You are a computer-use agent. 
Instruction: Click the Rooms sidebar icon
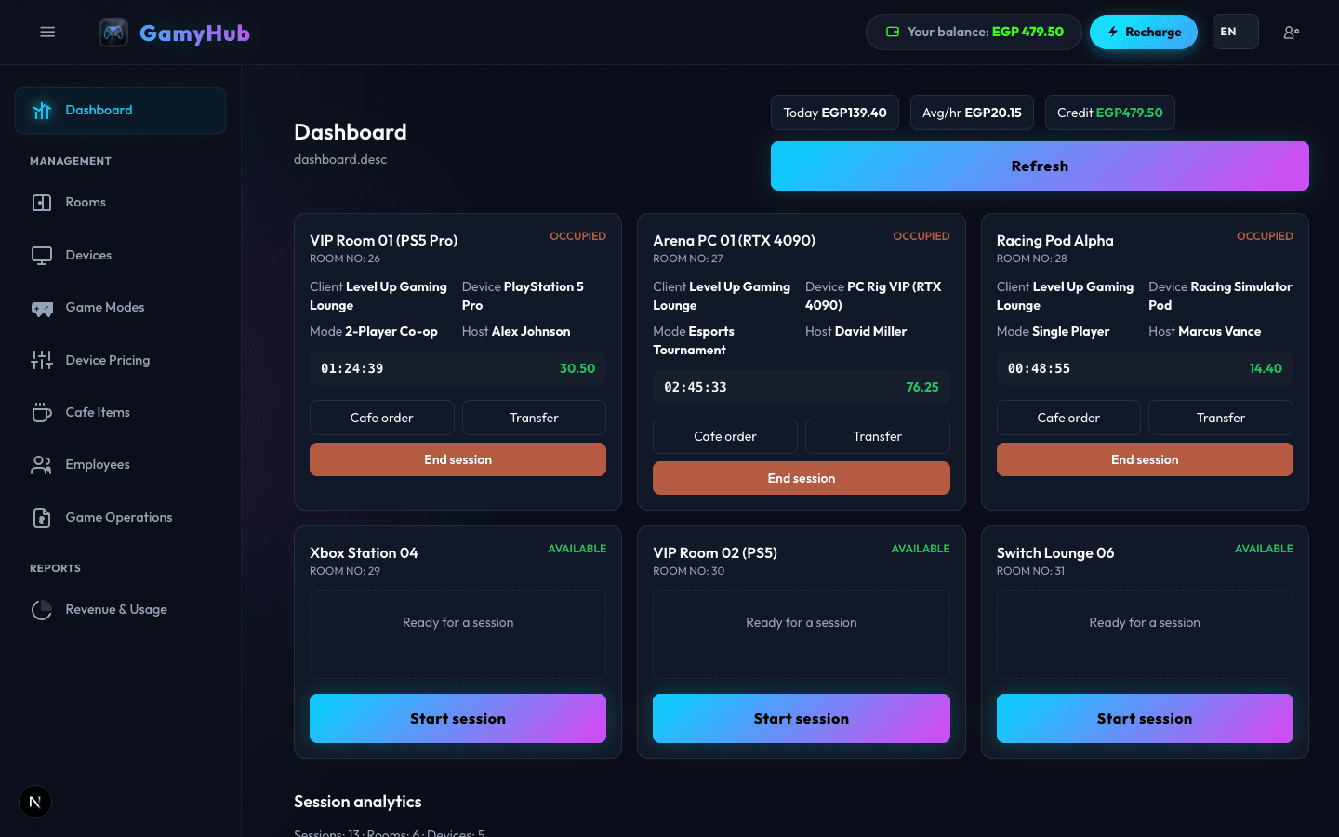42,202
